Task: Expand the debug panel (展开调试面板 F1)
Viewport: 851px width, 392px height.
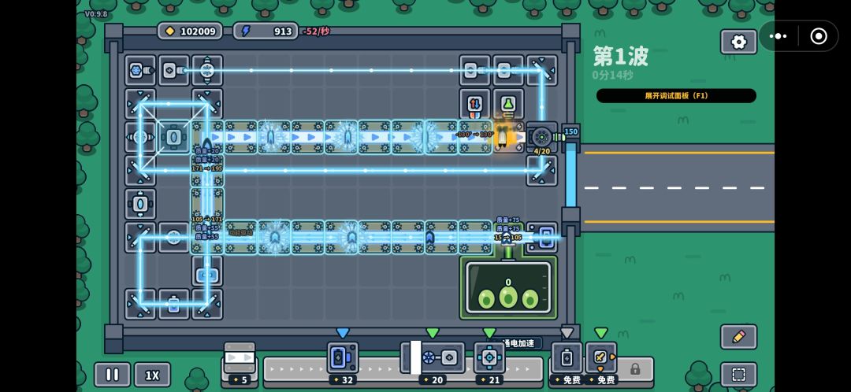Action: point(676,95)
